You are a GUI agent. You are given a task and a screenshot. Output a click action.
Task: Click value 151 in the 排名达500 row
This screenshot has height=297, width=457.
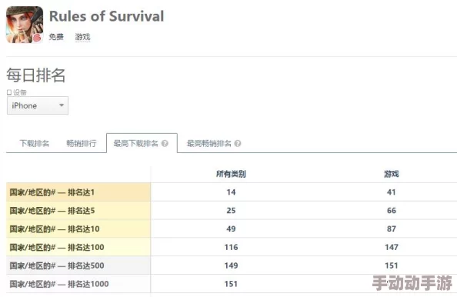coord(392,265)
